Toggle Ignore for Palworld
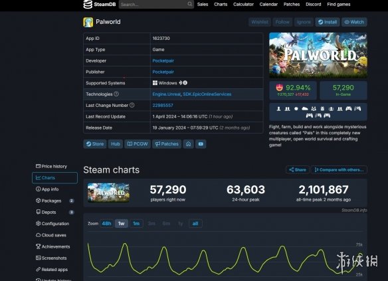 pos(304,22)
